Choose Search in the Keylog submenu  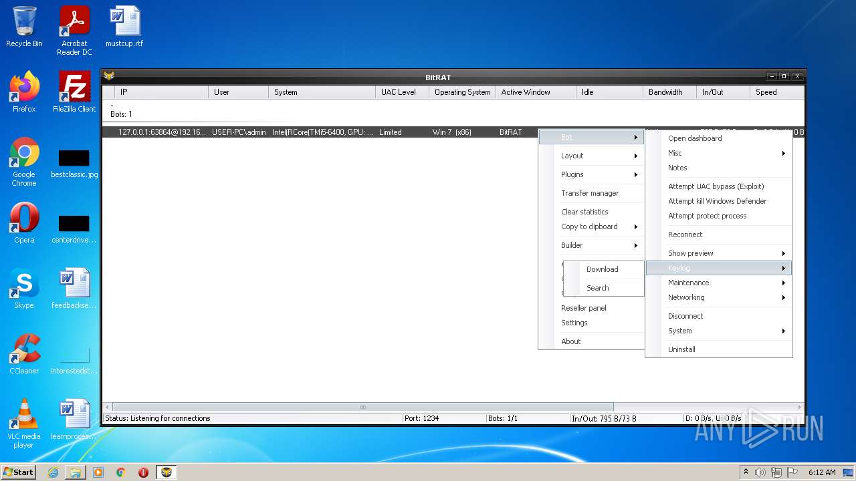(604, 288)
